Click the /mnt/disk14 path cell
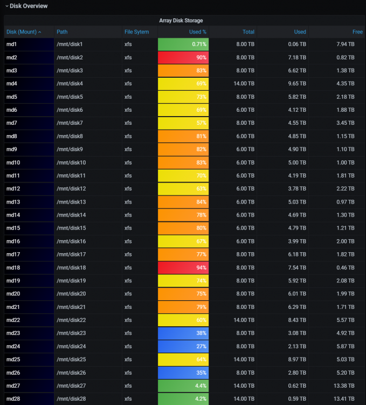This screenshot has height=405, width=366. 88,215
